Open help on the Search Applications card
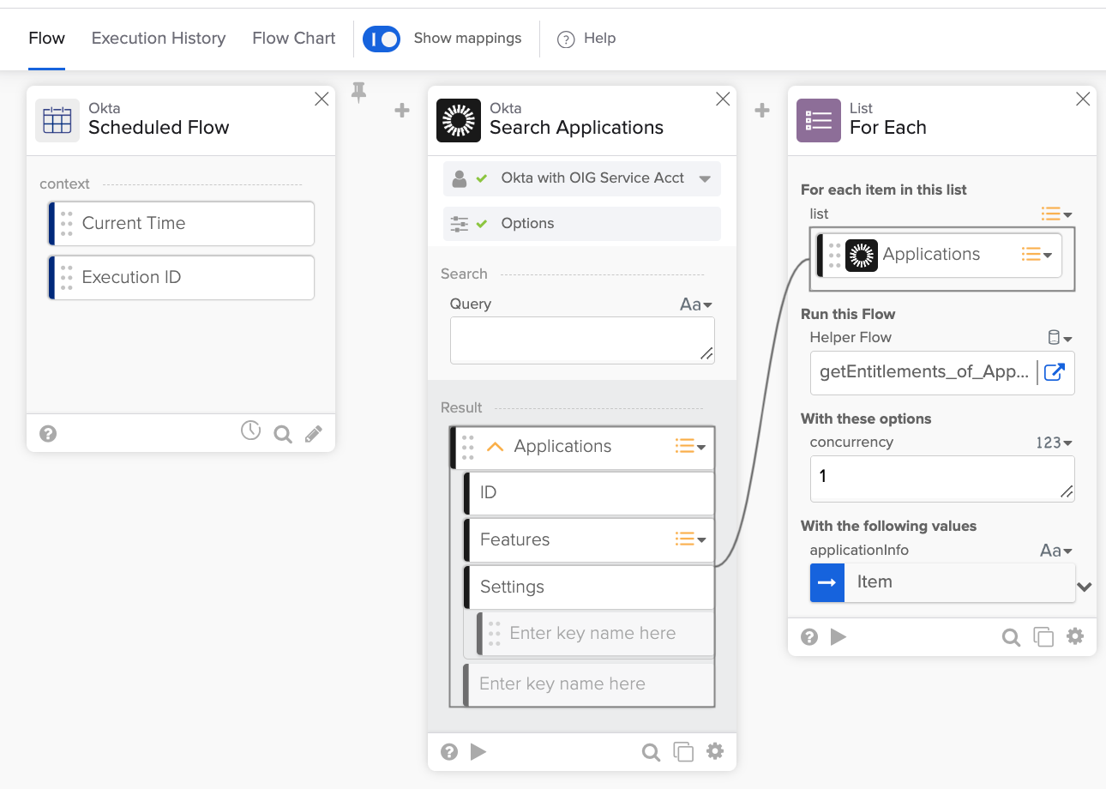Image resolution: width=1106 pixels, height=789 pixels. (449, 752)
